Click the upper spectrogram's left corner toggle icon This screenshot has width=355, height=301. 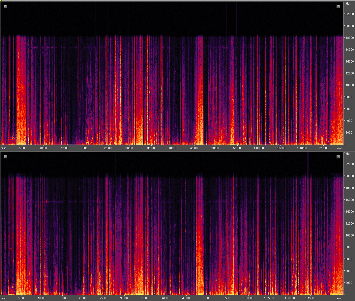tap(6, 7)
